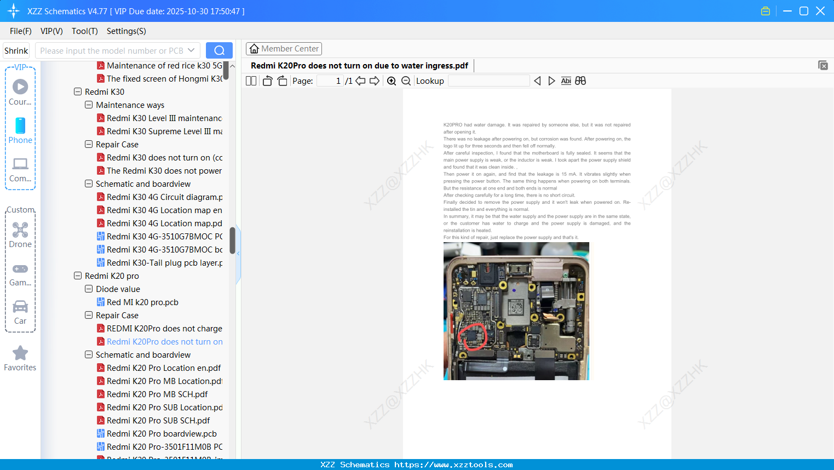Click the motherboard photo in the PDF
The width and height of the screenshot is (834, 470).
(516, 311)
